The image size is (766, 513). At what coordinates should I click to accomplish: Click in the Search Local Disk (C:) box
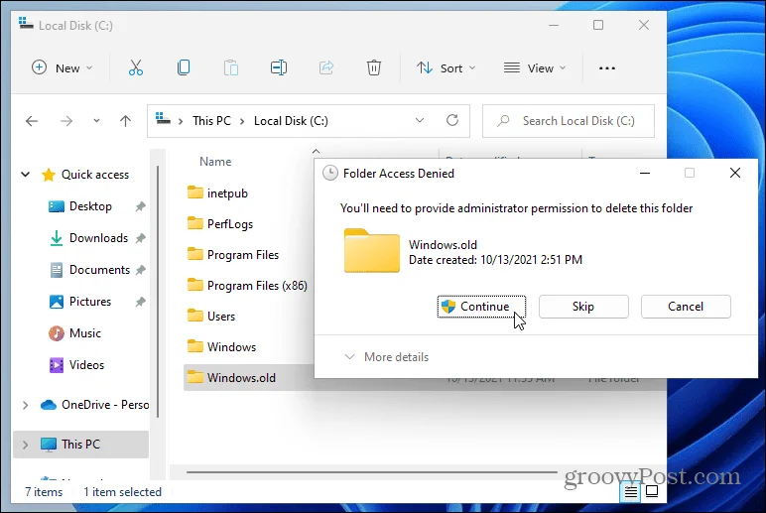pyautogui.click(x=569, y=121)
